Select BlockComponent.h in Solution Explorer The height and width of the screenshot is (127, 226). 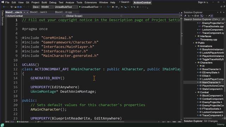tap(213, 96)
